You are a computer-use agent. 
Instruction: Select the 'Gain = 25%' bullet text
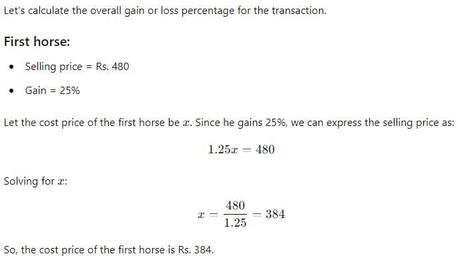click(52, 91)
